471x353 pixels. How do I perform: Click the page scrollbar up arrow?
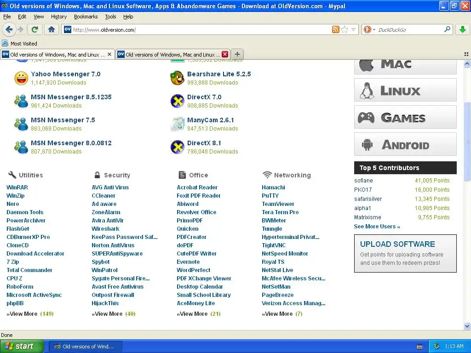tap(467, 63)
